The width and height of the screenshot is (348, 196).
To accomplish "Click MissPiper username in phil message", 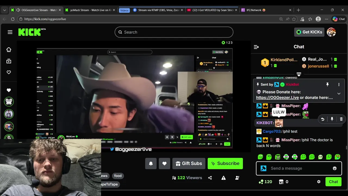I will point(291,140).
